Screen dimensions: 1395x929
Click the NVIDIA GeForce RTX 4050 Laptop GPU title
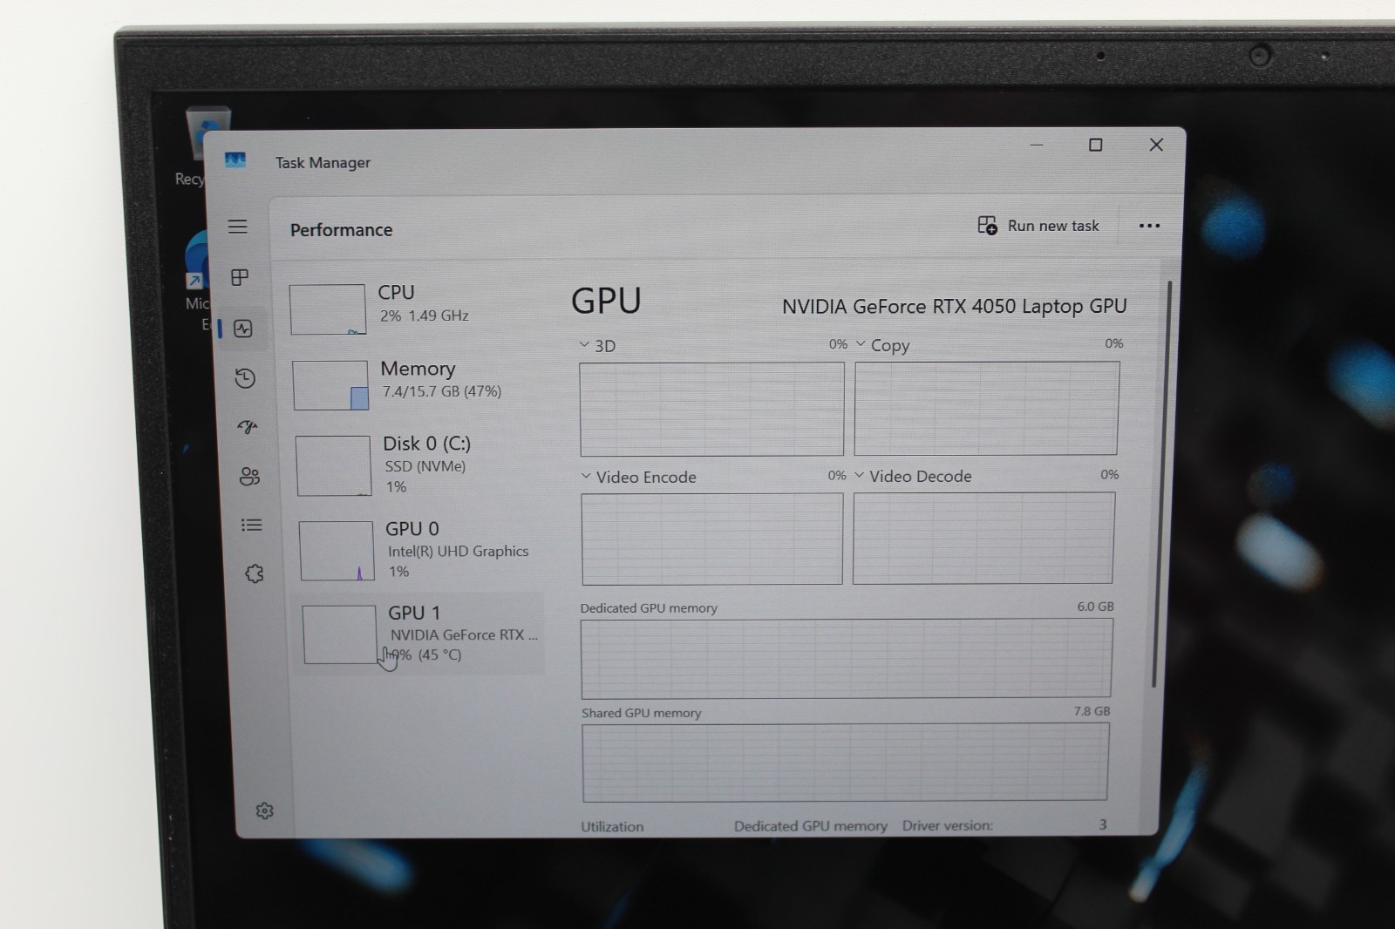(x=954, y=307)
